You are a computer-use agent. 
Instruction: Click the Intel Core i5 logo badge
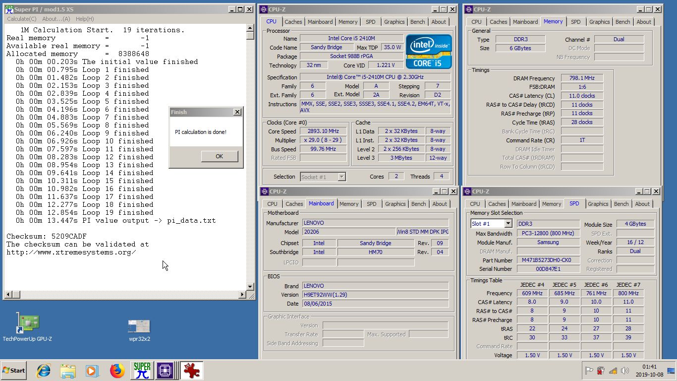point(429,52)
